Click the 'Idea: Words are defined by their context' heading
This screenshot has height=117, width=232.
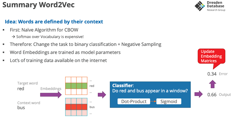(54, 22)
